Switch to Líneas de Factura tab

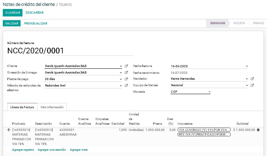click(22, 107)
